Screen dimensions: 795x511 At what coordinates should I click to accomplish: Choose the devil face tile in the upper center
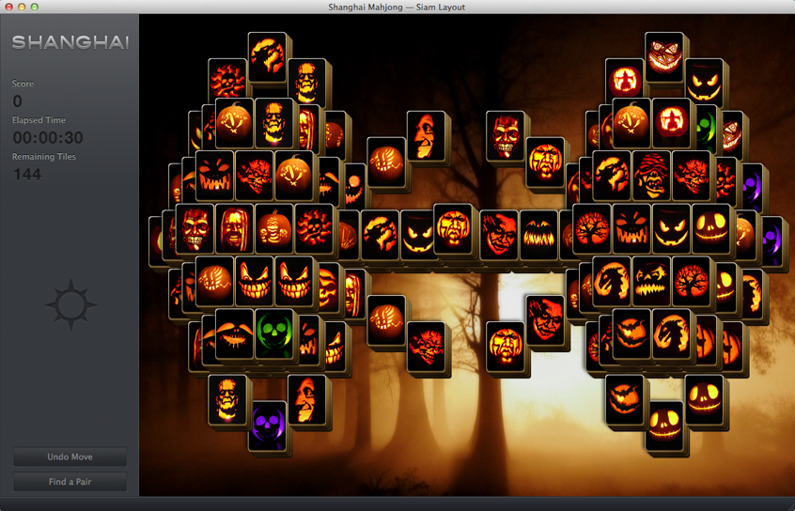[506, 136]
